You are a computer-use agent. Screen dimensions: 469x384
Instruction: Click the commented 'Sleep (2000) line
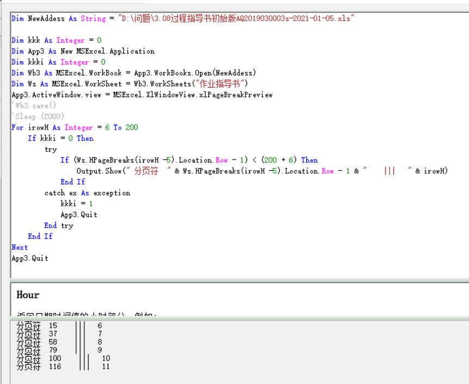(x=38, y=117)
